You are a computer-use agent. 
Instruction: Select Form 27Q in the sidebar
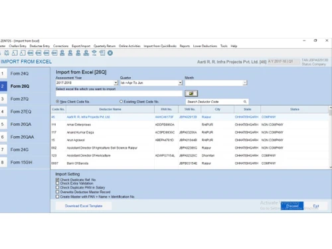[25, 99]
